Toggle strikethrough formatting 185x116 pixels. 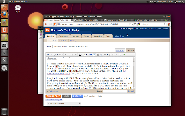click(76, 55)
